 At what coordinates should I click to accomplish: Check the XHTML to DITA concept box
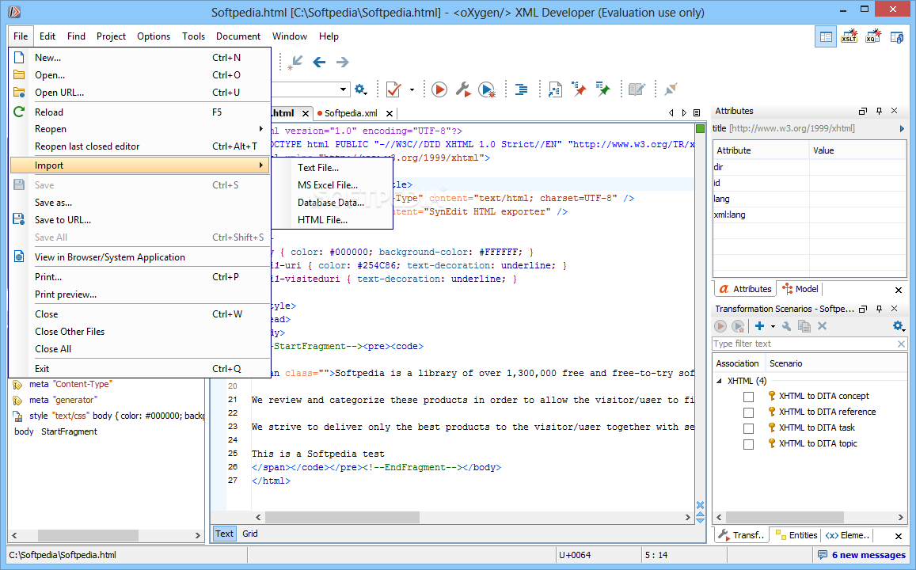point(748,397)
